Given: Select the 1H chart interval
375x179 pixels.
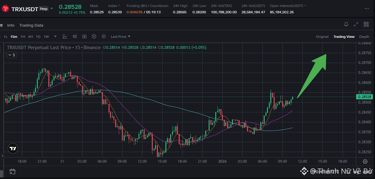Looking at the screenshot, I should click(x=23, y=37).
